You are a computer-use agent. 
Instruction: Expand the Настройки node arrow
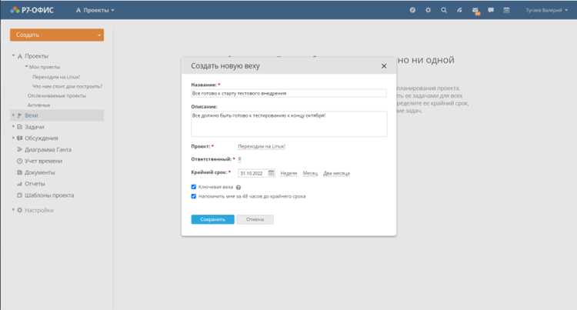pos(13,210)
